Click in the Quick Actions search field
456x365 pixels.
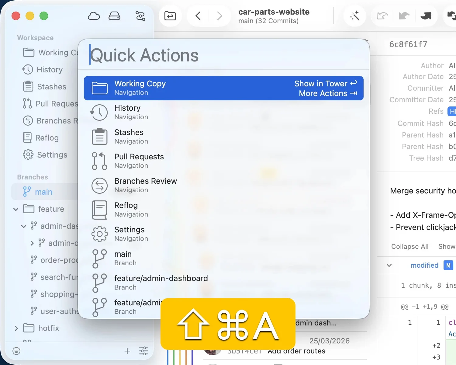(x=224, y=55)
